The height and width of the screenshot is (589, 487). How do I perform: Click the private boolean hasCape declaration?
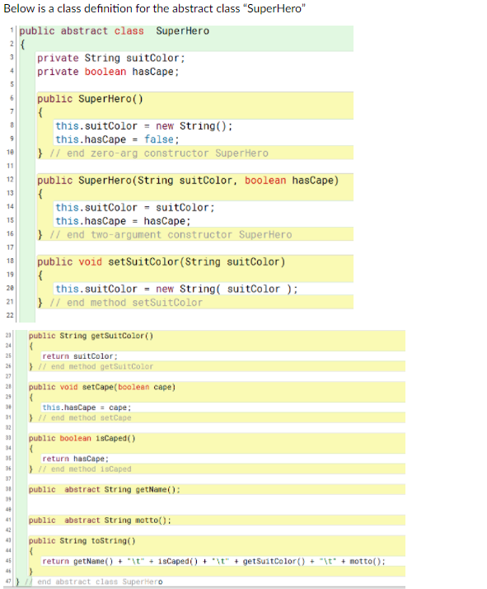[x=108, y=72]
